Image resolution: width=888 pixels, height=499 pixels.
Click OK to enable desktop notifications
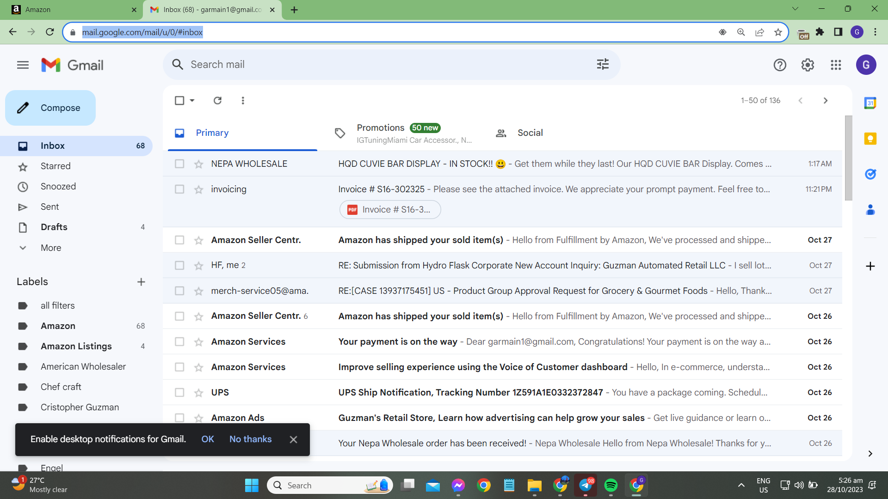[208, 439]
